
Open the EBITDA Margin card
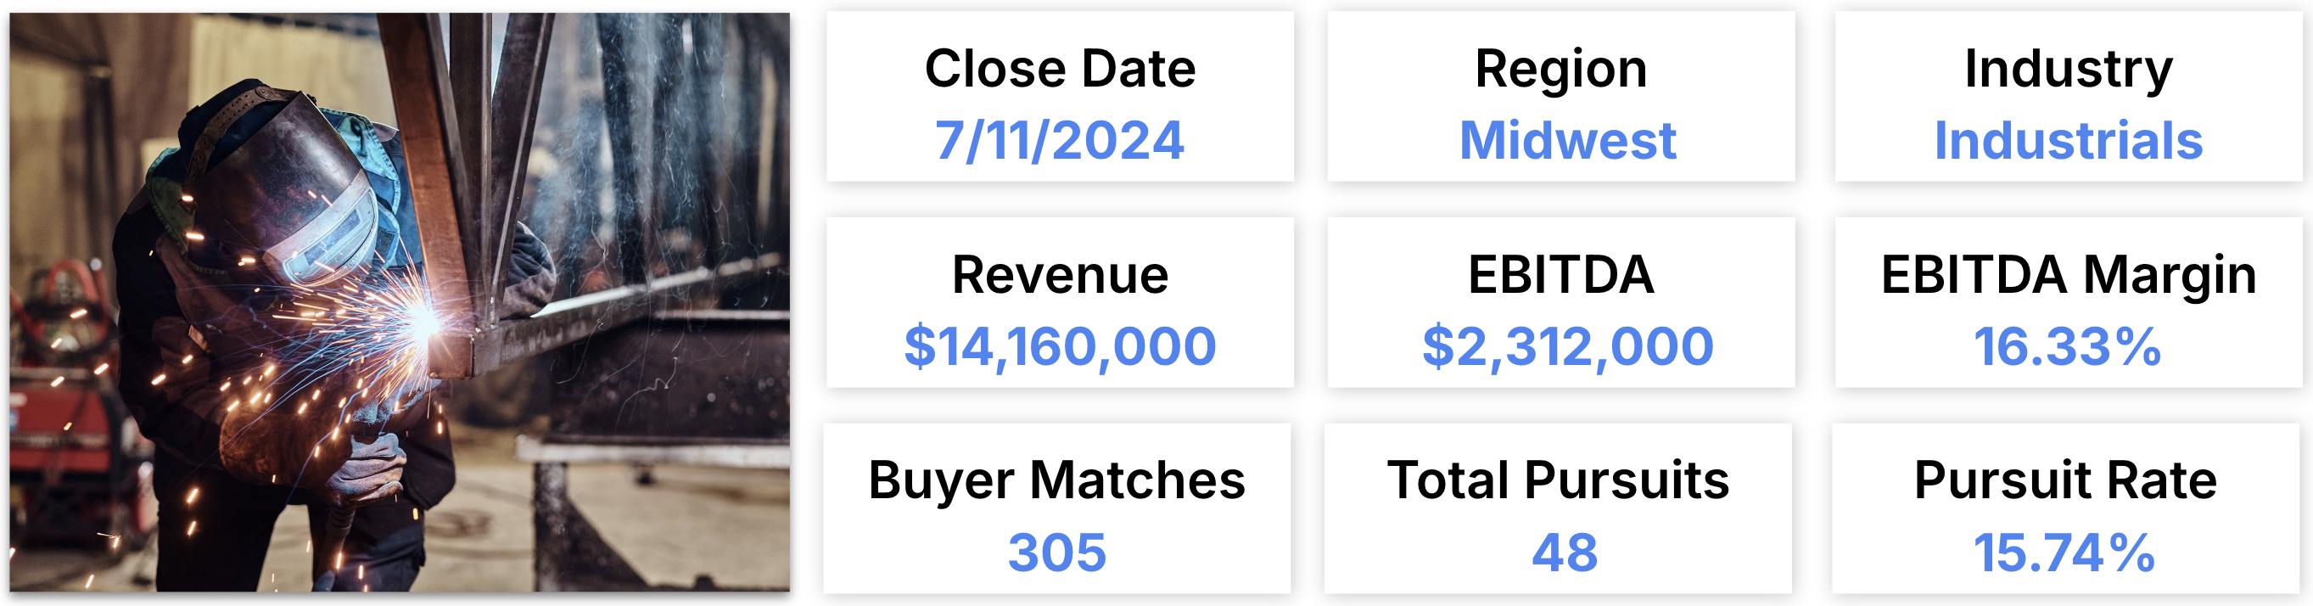[2069, 302]
